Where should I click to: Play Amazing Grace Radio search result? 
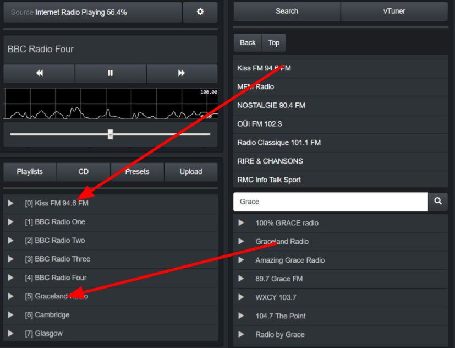click(x=241, y=260)
